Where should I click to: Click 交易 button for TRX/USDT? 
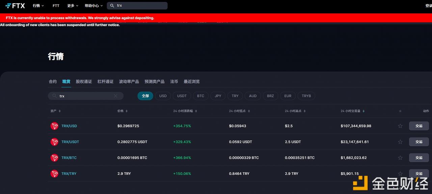[419, 142]
